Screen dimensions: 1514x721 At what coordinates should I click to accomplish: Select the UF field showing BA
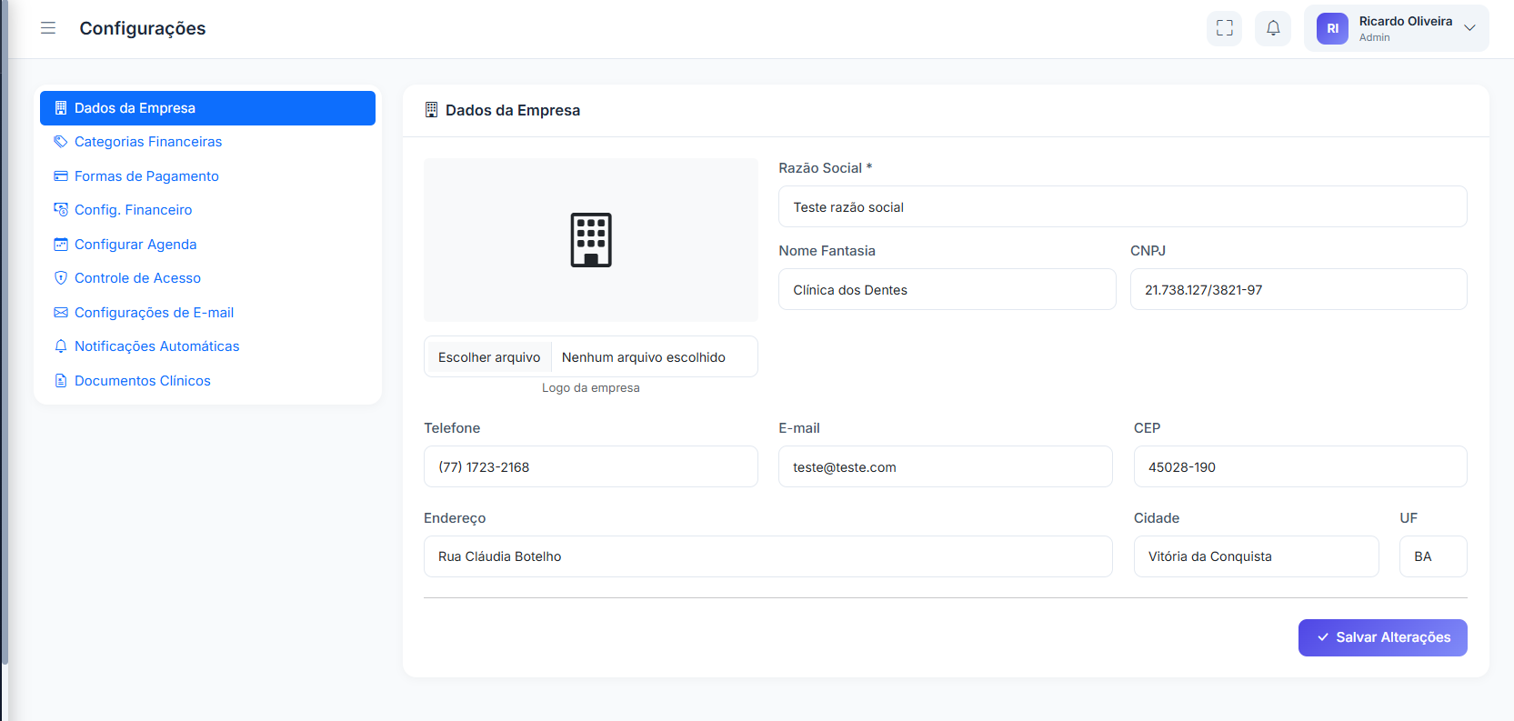tap(1432, 556)
